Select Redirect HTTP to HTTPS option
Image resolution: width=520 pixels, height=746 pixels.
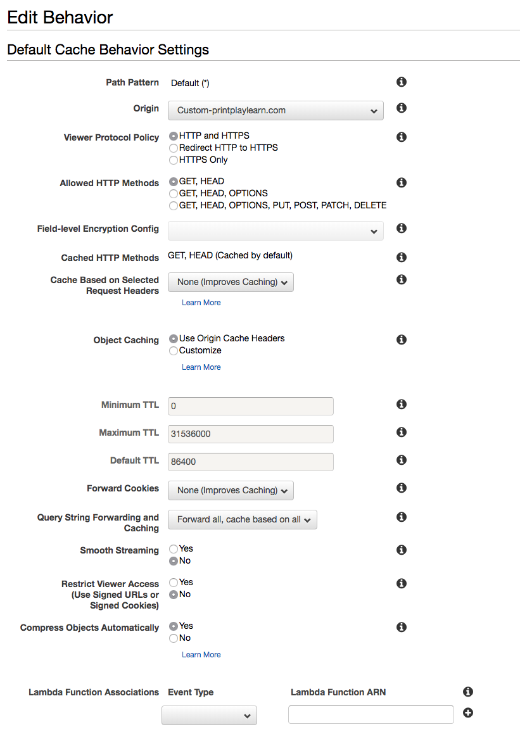[174, 148]
